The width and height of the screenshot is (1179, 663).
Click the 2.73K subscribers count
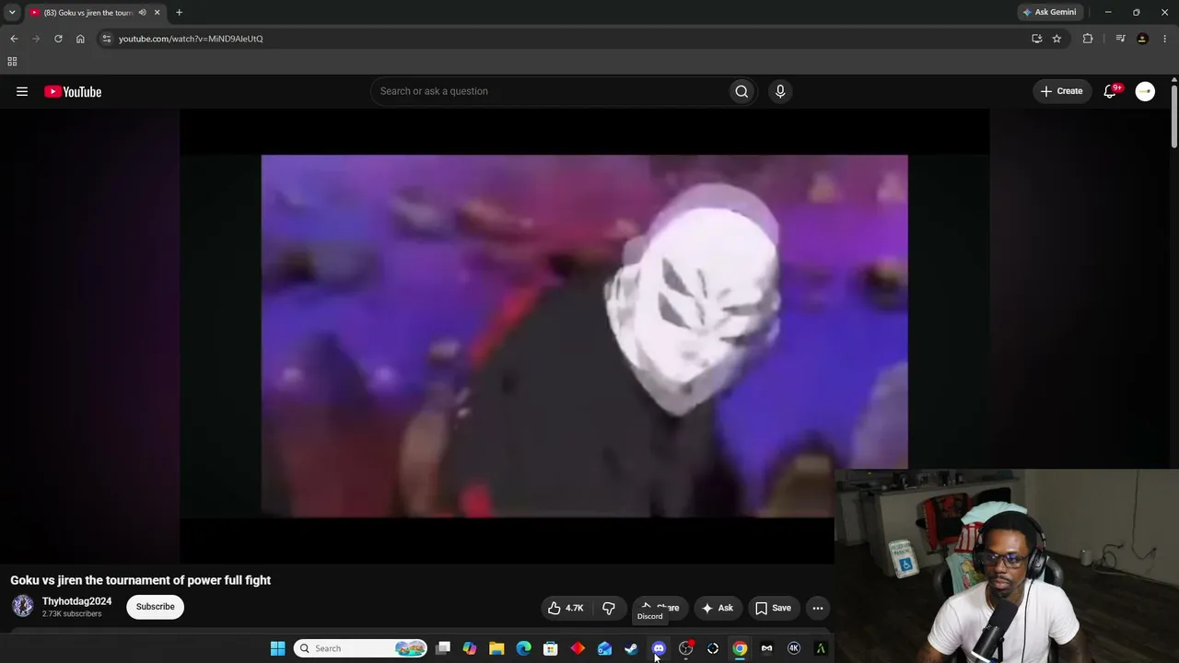coord(72,614)
